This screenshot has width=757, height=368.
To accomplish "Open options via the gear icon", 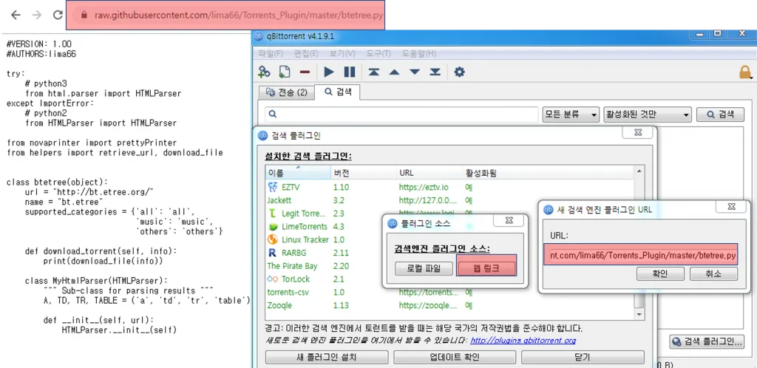I will tap(459, 72).
